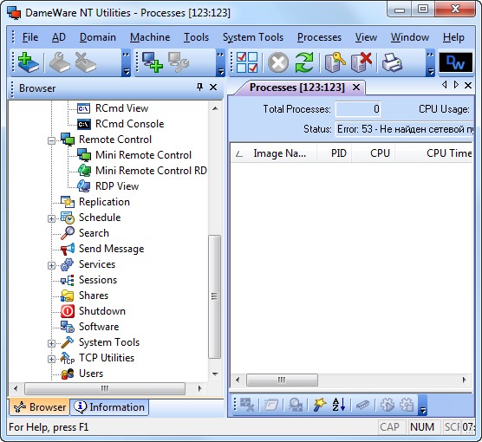
Task: Expand the Schedule tree node
Action: pos(52,219)
